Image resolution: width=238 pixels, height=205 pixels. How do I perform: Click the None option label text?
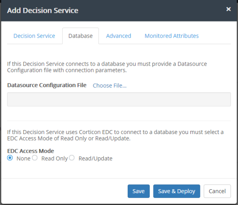click(24, 159)
